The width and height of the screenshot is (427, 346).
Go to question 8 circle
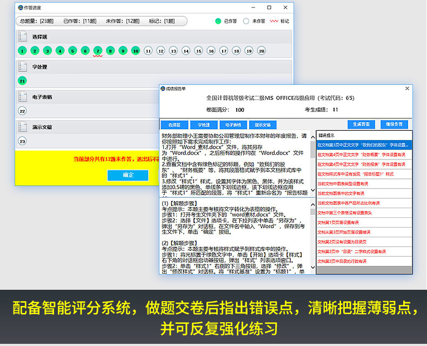(x=110, y=51)
